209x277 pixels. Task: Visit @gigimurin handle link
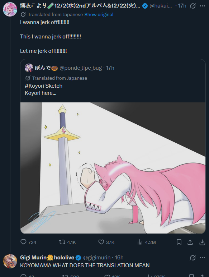click(96, 258)
